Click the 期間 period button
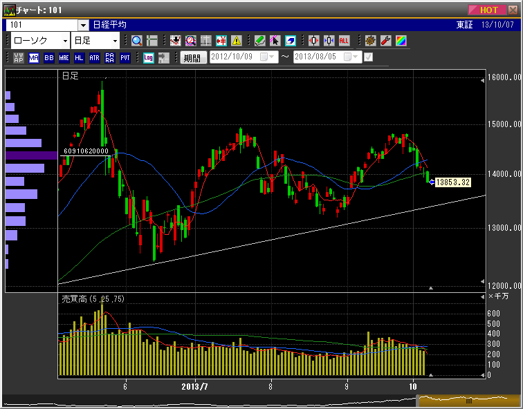 (x=193, y=58)
